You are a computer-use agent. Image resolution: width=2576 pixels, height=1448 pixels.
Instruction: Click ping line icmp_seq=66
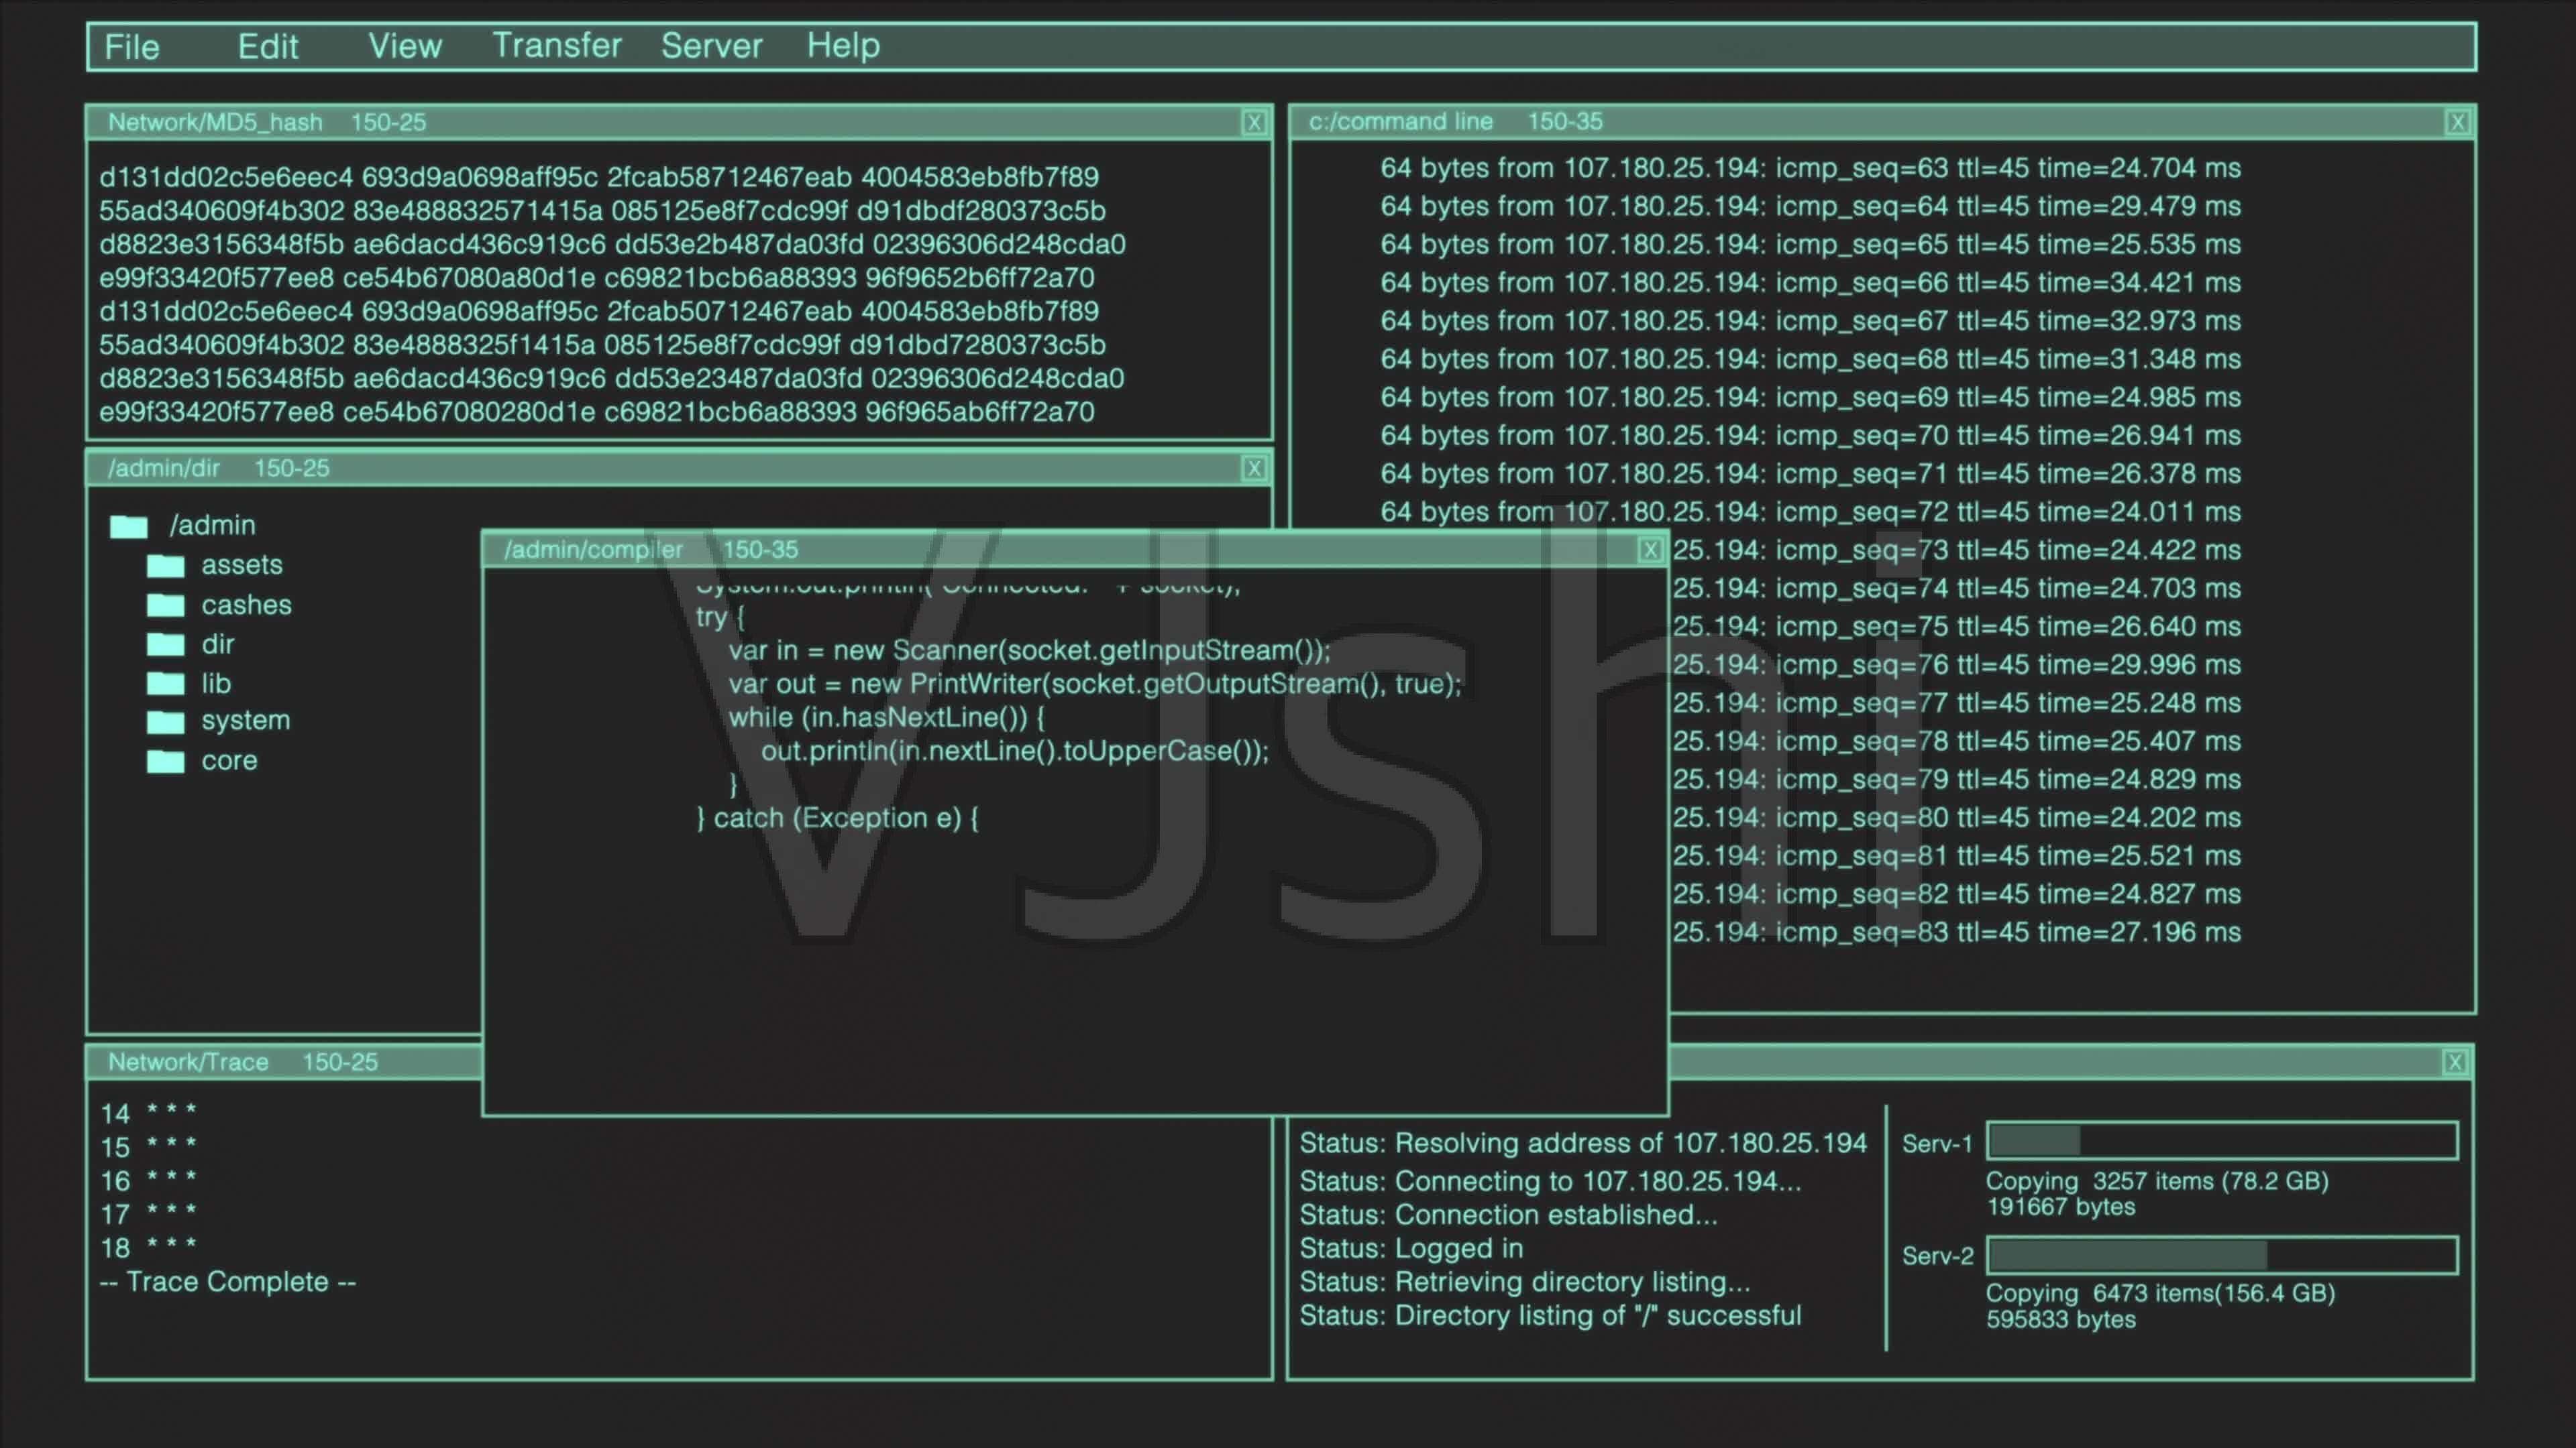pyautogui.click(x=1811, y=283)
